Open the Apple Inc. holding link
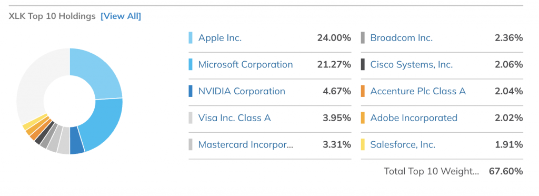The height and width of the screenshot is (196, 539). tap(220, 38)
